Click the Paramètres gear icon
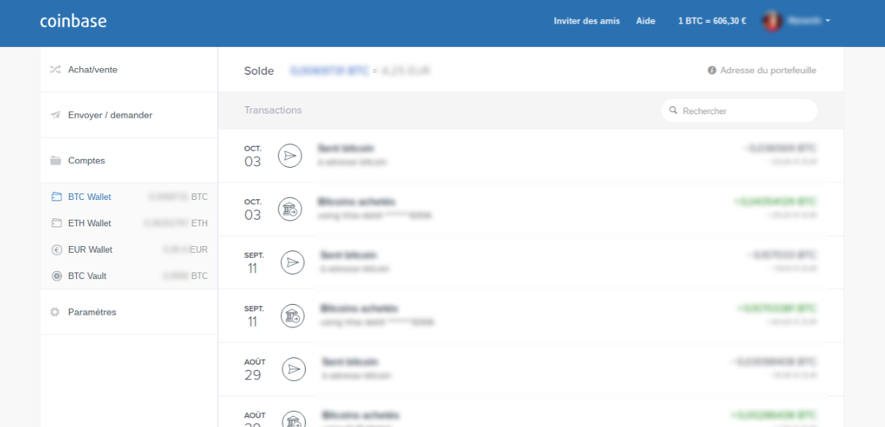Viewport: 885px width, 427px height. click(x=54, y=312)
